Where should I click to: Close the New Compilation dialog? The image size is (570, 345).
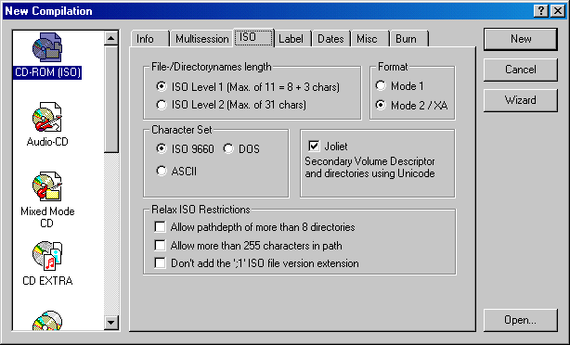pyautogui.click(x=558, y=11)
